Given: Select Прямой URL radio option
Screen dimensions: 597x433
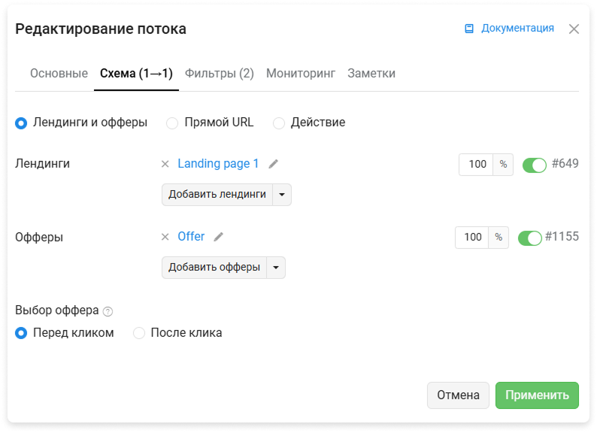Looking at the screenshot, I should point(172,123).
